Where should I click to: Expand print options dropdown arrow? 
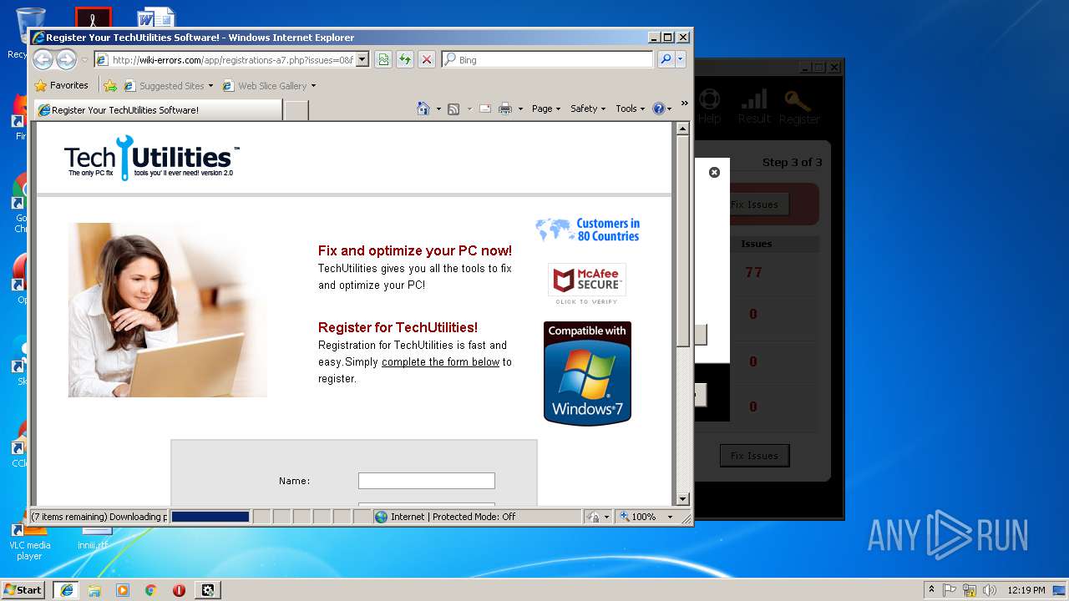520,109
